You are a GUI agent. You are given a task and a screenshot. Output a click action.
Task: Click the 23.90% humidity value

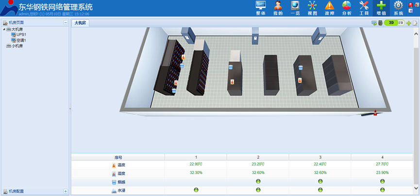tap(382, 173)
